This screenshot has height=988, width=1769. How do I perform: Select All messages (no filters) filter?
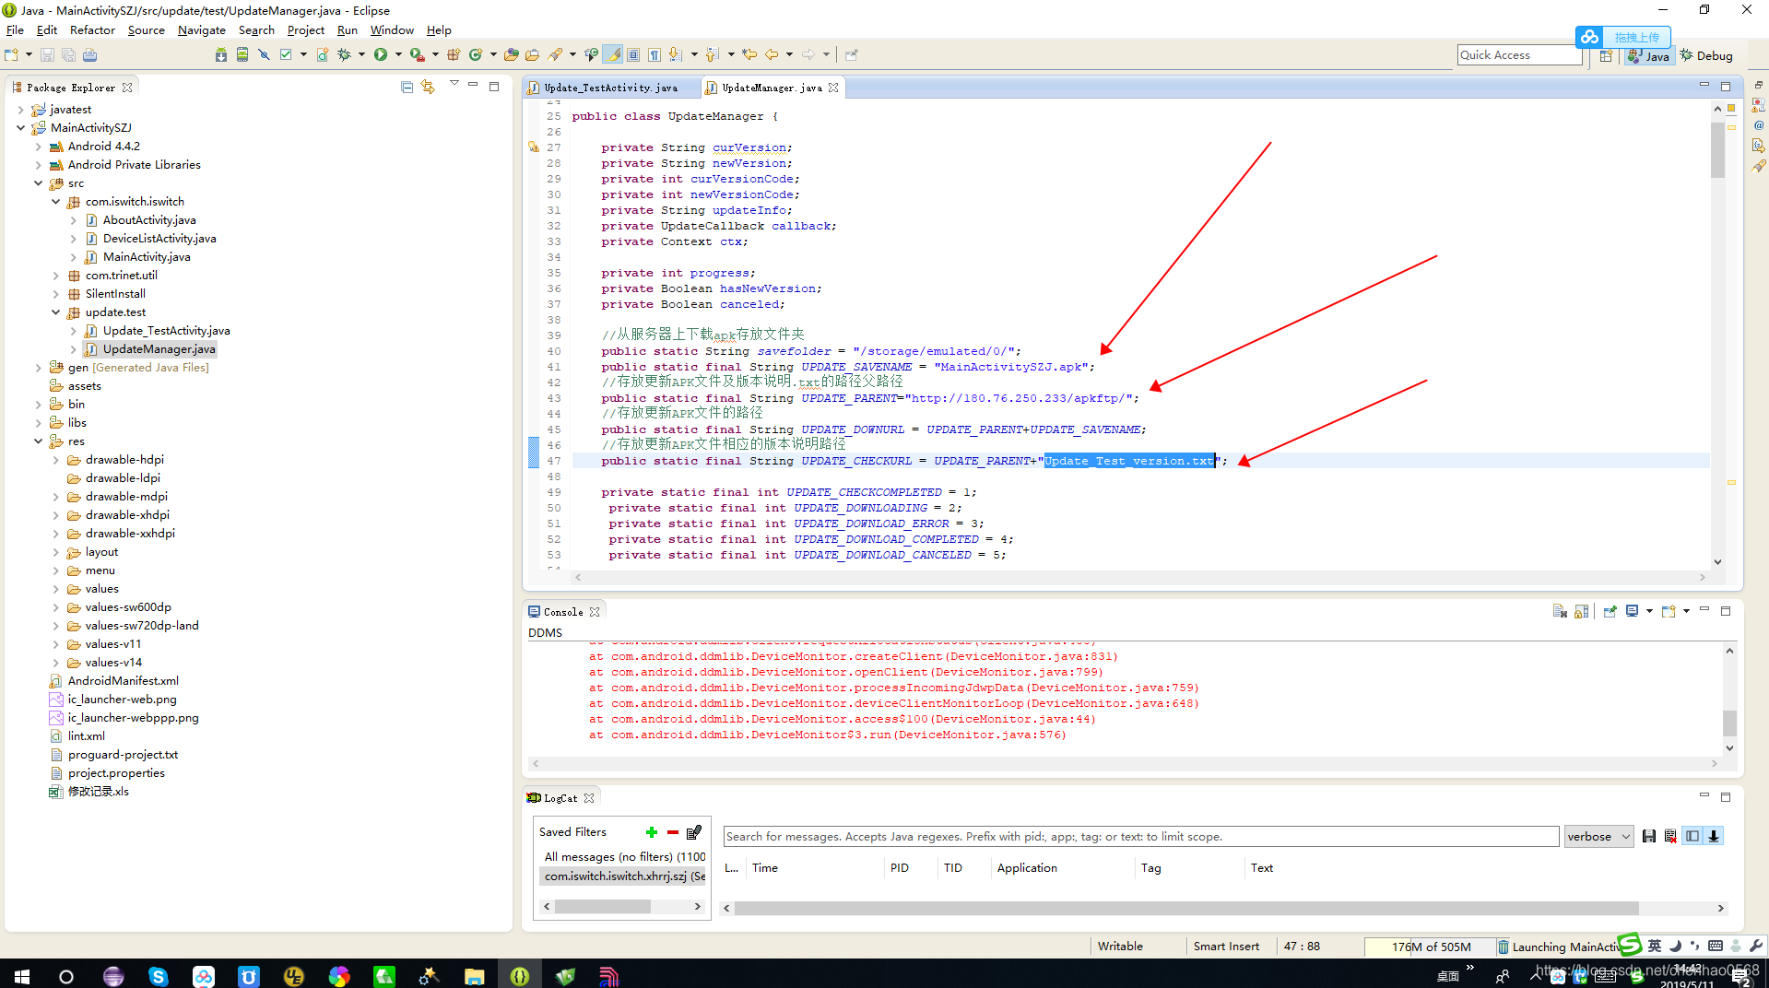click(x=623, y=857)
